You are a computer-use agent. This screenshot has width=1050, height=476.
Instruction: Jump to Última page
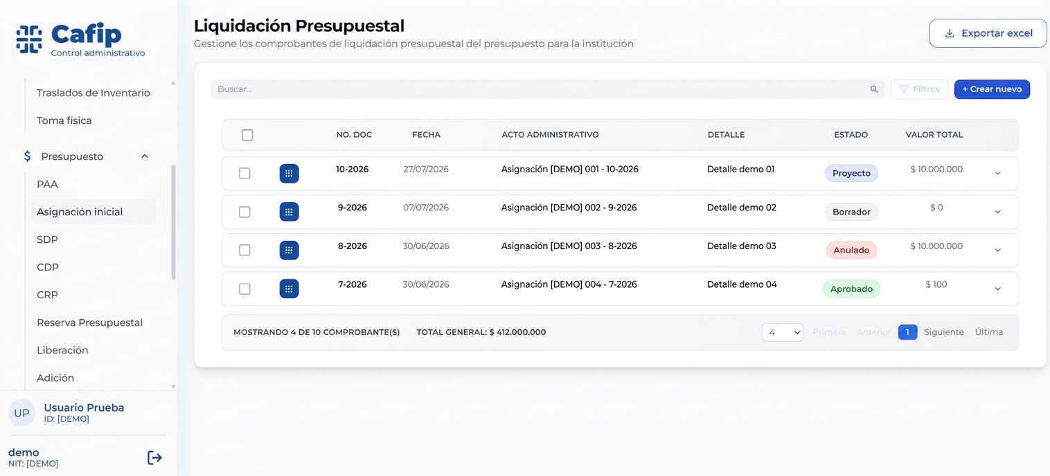989,332
